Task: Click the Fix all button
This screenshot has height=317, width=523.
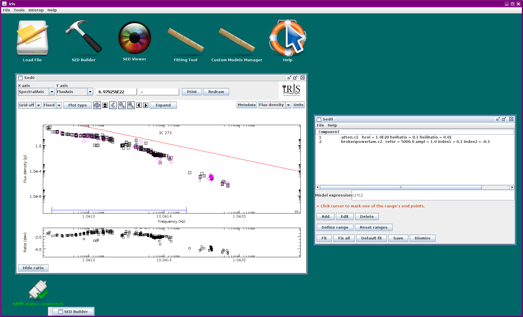Action: coord(344,238)
